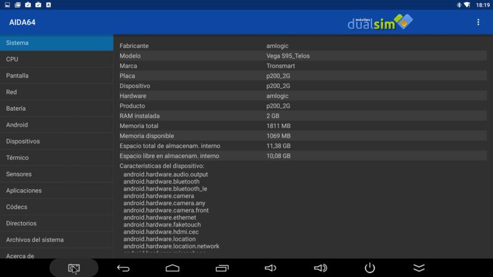Take a screenshot using the navigation bar screenshot icon
Screen dimensions: 493x277
point(74,268)
